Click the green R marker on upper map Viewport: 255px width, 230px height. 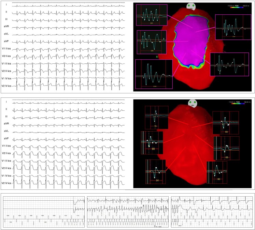coord(157,57)
